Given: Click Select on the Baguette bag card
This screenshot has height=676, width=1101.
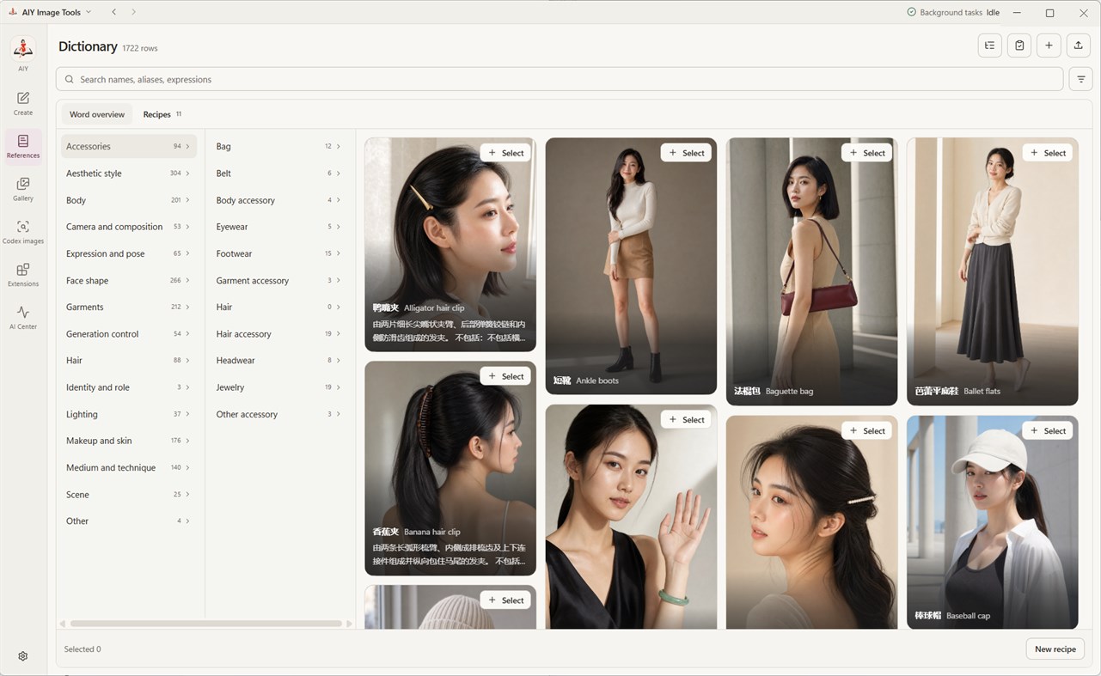Looking at the screenshot, I should pyautogui.click(x=866, y=153).
